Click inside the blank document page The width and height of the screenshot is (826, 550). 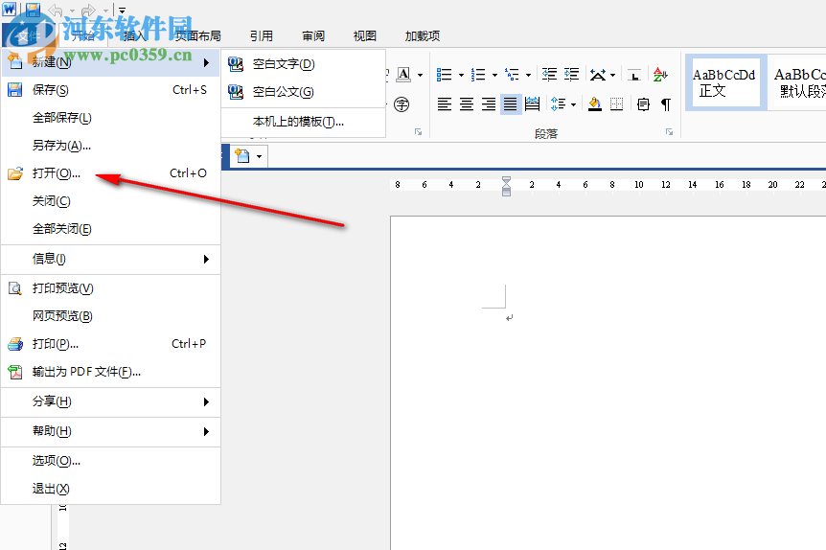coord(608,382)
